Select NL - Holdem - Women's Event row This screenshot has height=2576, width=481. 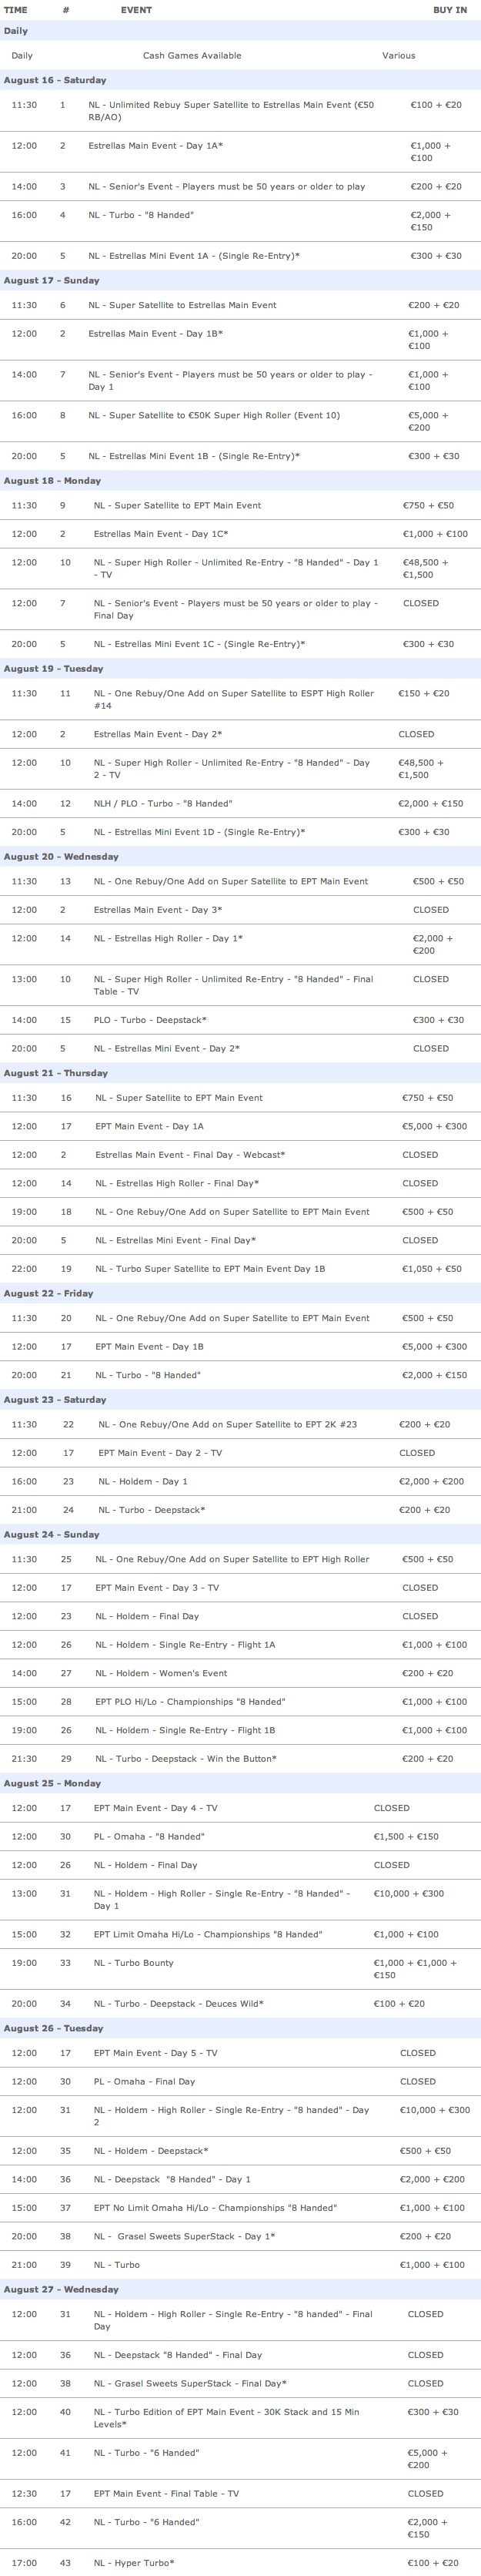click(240, 1673)
